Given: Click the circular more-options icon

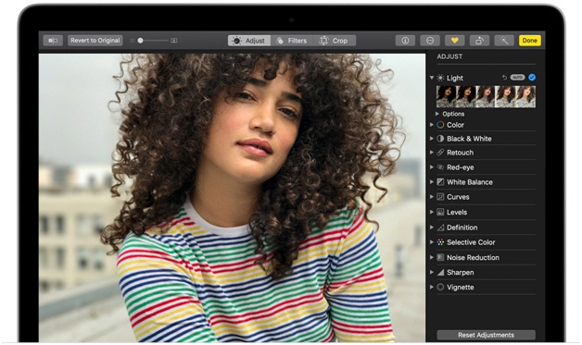Looking at the screenshot, I should pos(430,41).
